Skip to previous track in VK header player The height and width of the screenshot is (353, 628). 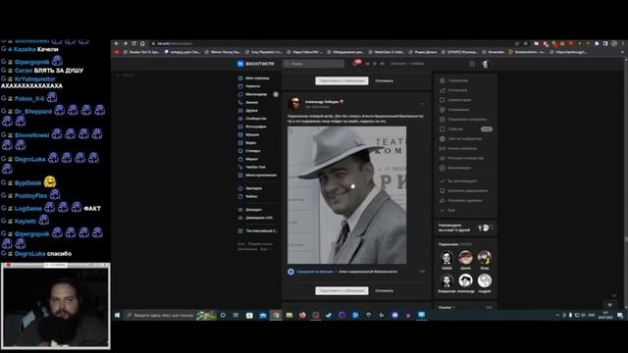367,64
